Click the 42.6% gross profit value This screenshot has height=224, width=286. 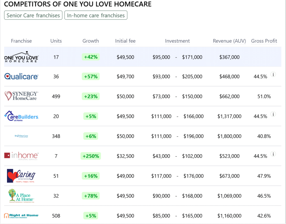click(264, 216)
